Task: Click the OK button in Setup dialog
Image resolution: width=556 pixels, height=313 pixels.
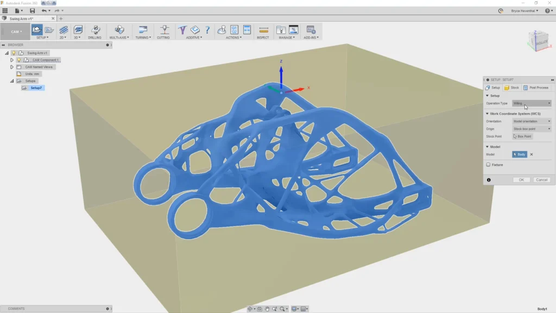Action: tap(521, 179)
